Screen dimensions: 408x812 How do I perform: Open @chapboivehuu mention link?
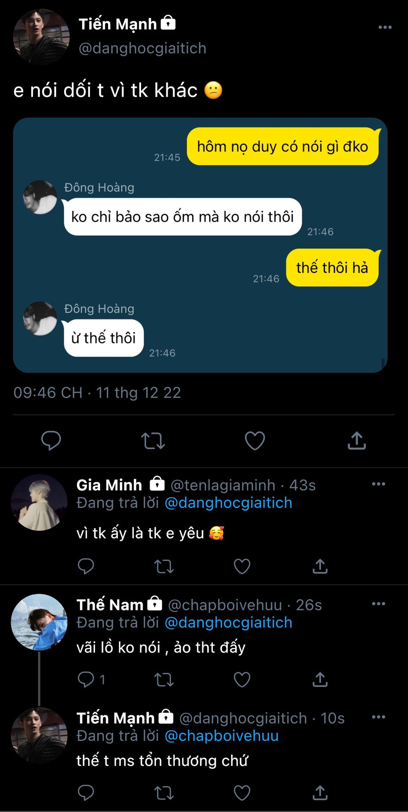pos(221,736)
